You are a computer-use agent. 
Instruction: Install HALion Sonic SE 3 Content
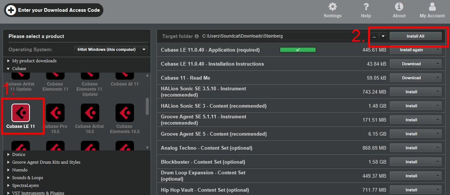[411, 106]
